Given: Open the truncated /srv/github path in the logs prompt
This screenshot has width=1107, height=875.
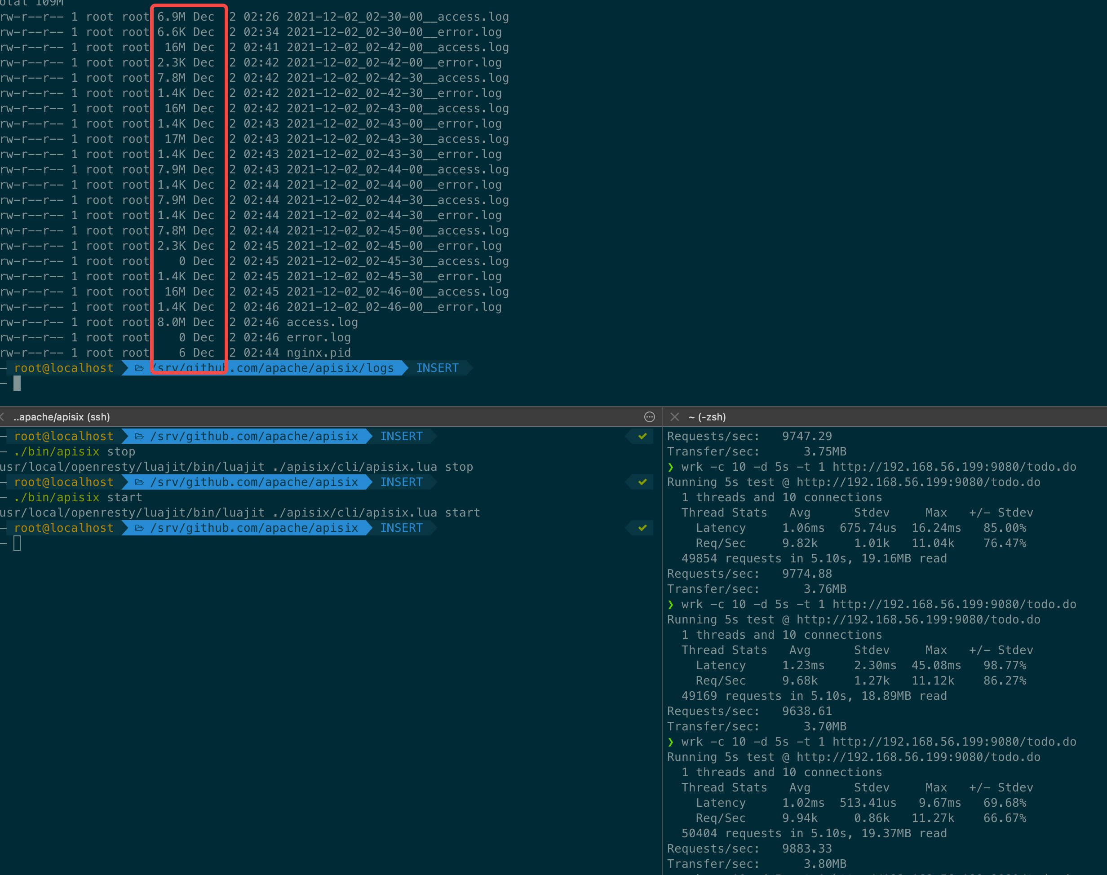Looking at the screenshot, I should tap(277, 368).
